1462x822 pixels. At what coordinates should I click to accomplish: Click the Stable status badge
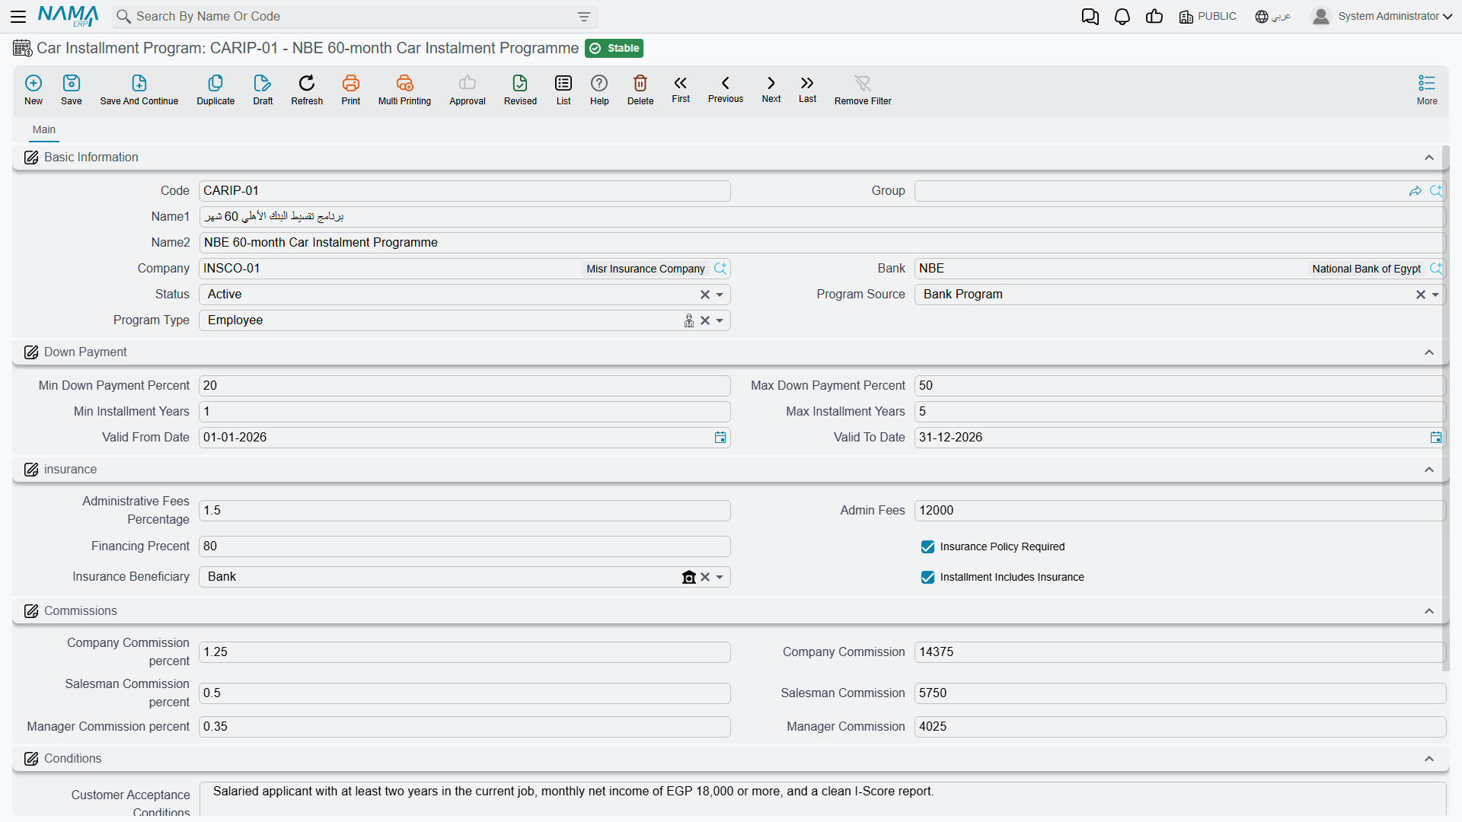coord(614,49)
